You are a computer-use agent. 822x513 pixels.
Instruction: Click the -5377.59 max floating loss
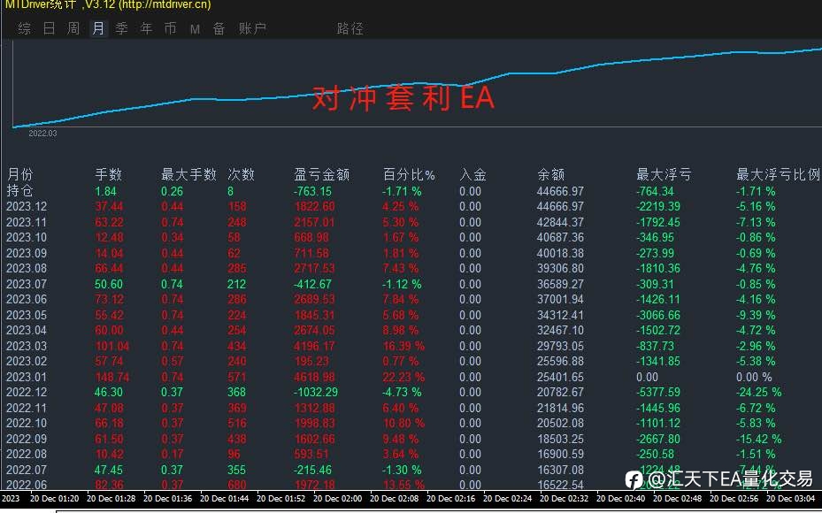658,392
